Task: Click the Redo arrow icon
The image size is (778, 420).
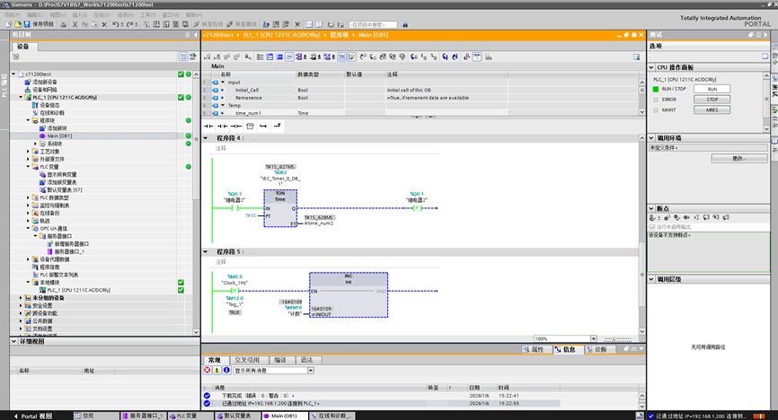Action: pyautogui.click(x=130, y=24)
